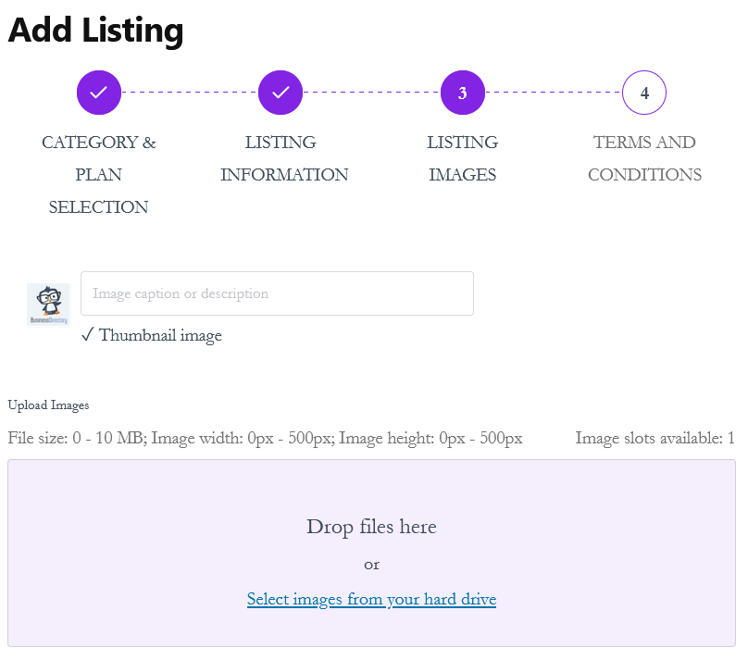748x660 pixels.
Task: Go to step 4 outlined circle
Action: [644, 93]
